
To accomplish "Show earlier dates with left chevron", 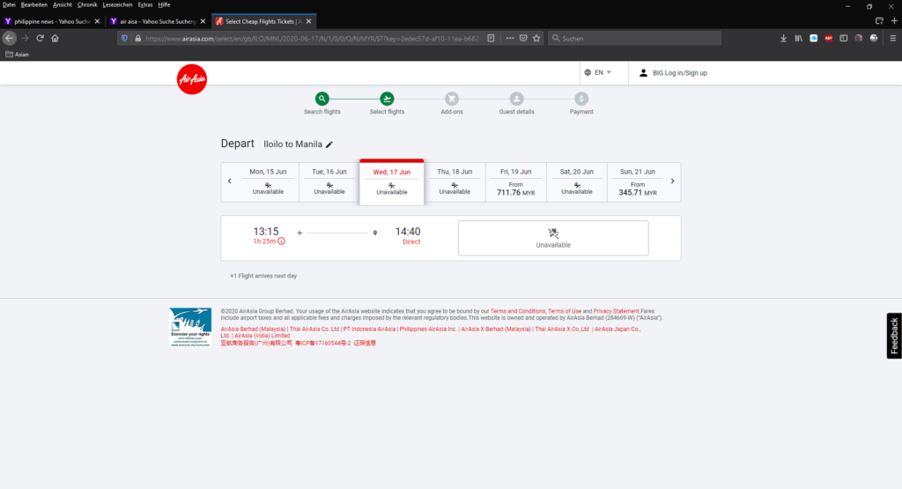I will pos(230,182).
